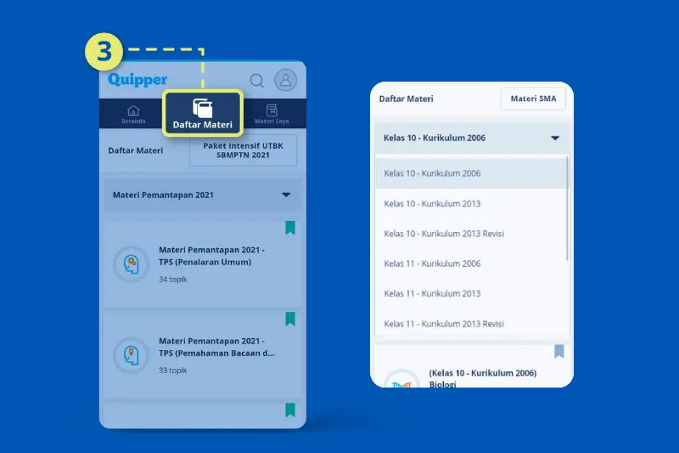Viewport: 679px width, 453px height.
Task: Go to Beranda home tab
Action: click(x=133, y=115)
